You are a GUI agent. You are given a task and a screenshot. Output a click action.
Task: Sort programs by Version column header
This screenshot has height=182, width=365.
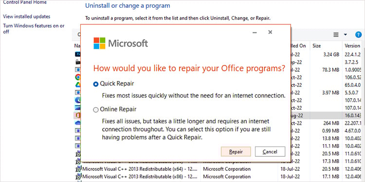[x=352, y=46]
